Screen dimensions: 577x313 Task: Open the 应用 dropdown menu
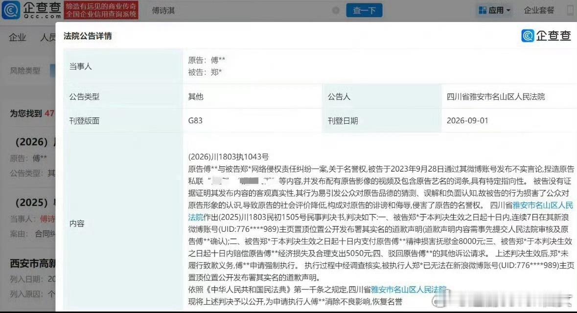point(495,10)
